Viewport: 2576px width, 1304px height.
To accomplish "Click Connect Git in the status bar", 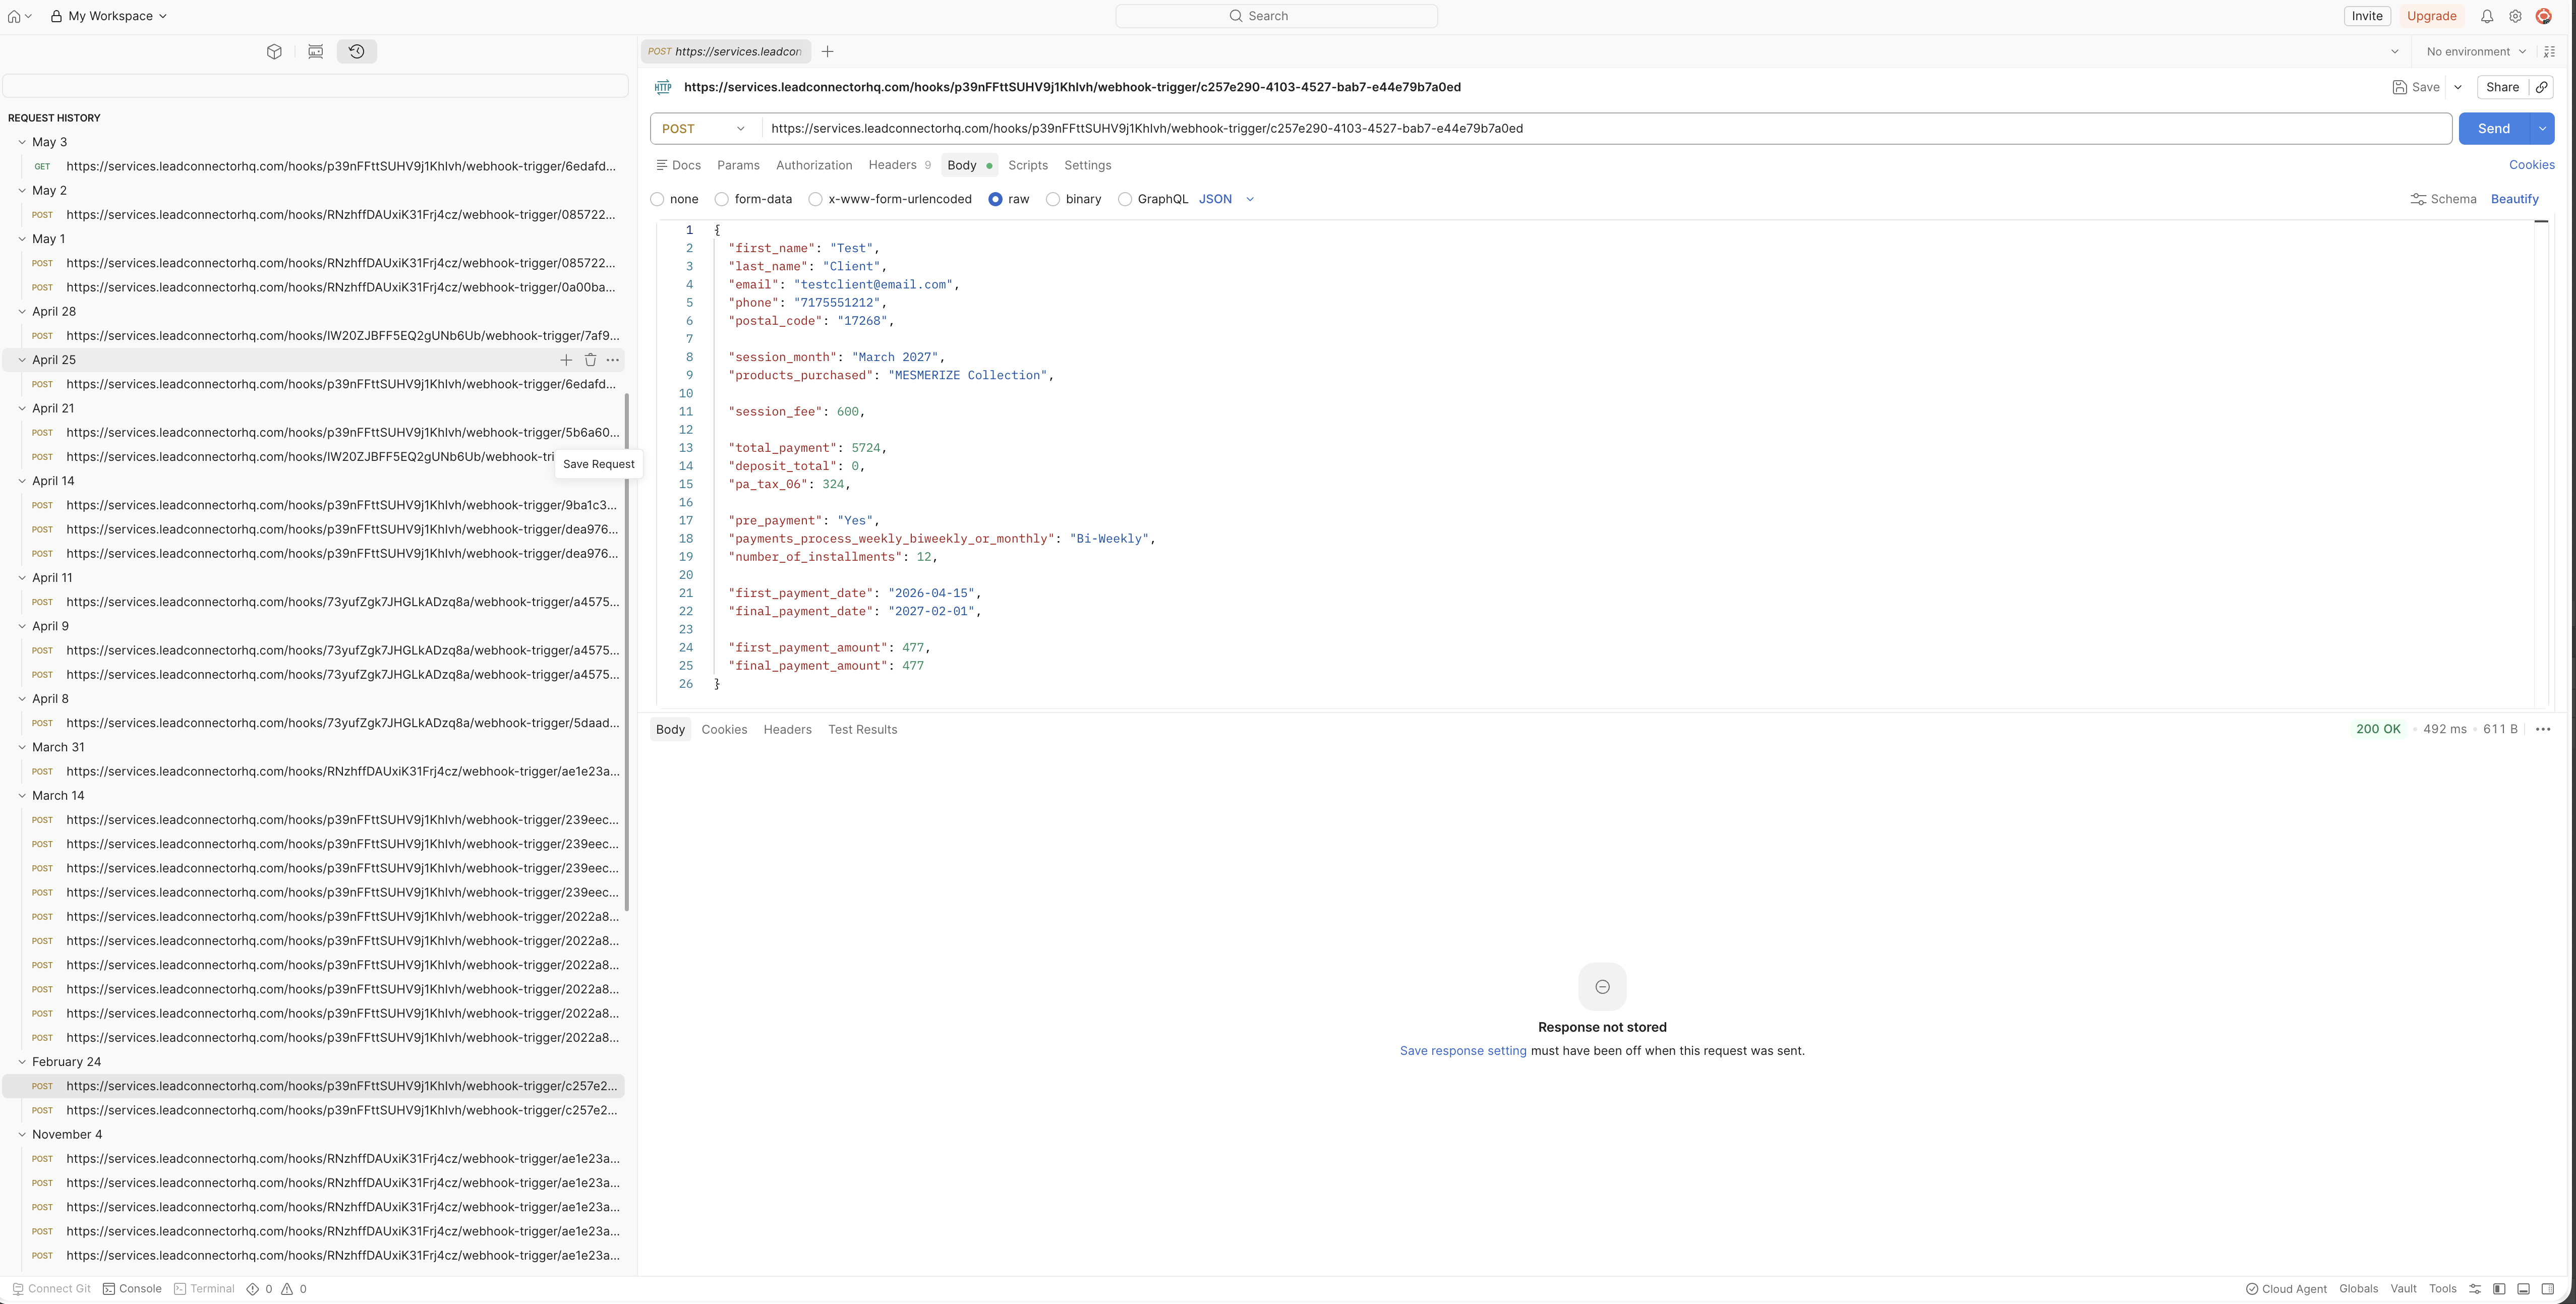I will (51, 1289).
